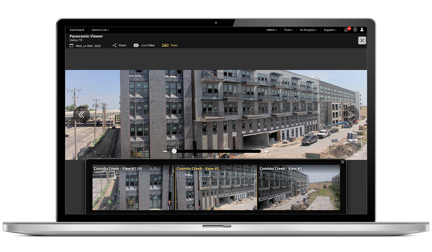The width and height of the screenshot is (432, 252).
Task: Open the Admin dropdown menu
Action: (272, 30)
